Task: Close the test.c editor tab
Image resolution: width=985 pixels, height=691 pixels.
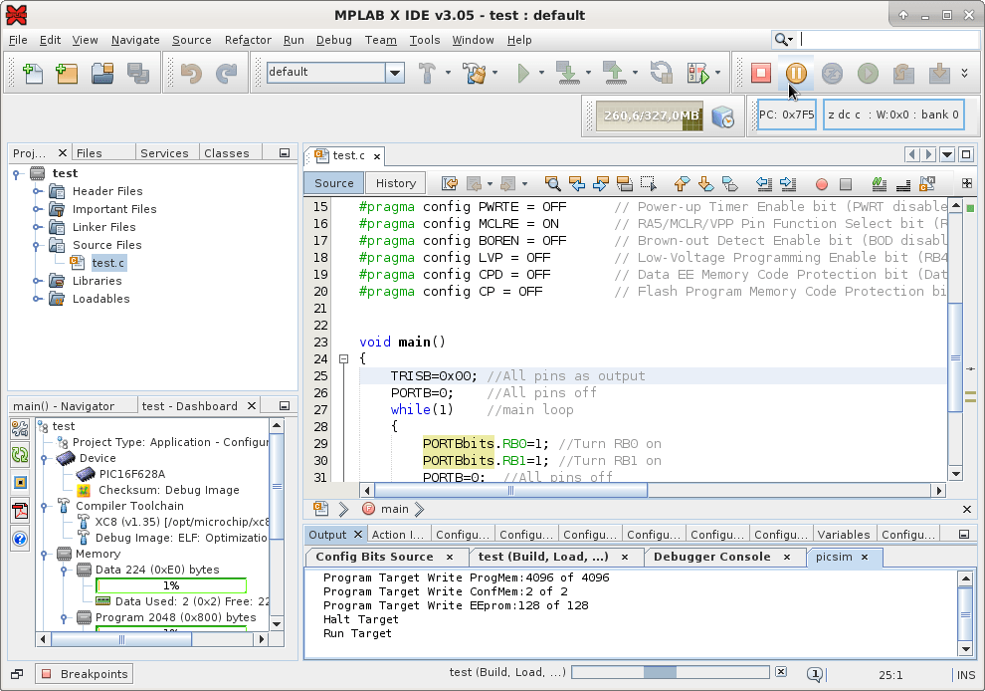Action: coord(377,156)
